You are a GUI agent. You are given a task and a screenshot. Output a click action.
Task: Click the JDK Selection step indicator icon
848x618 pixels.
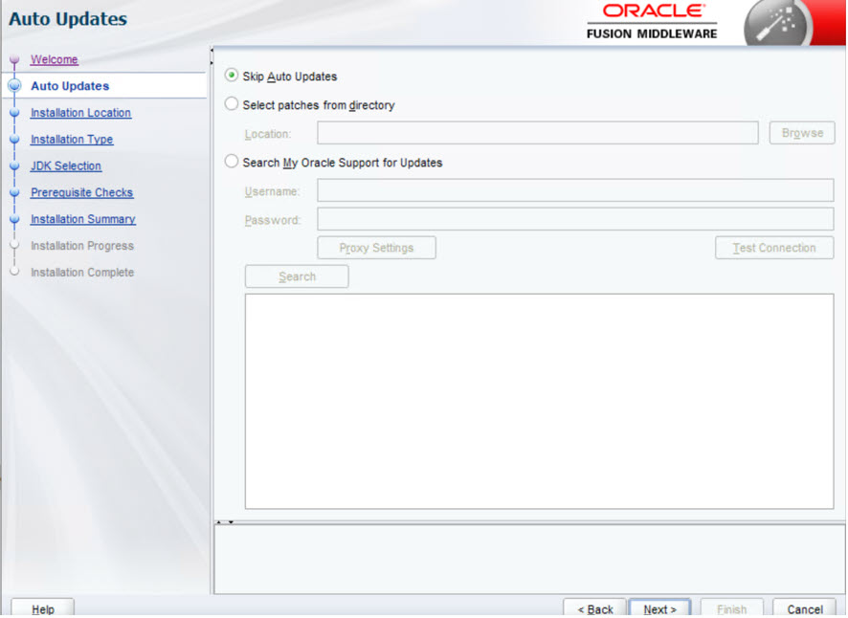(14, 166)
